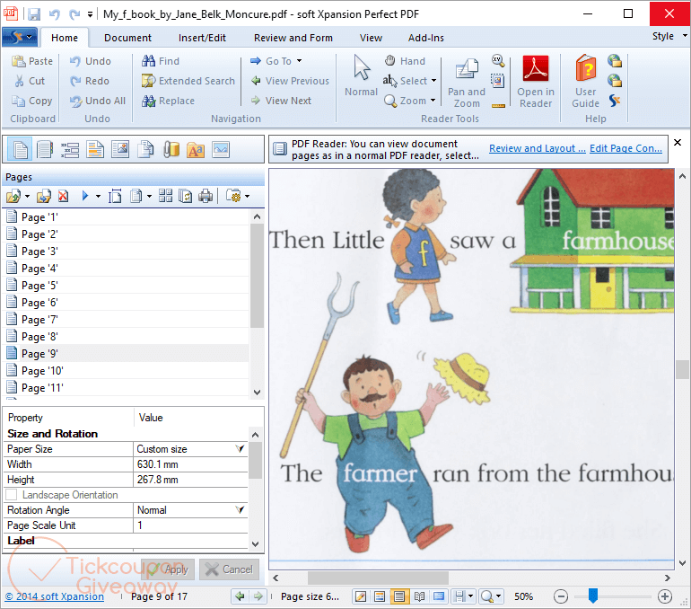Open Rotation Angle dropdown
691x609 pixels.
coord(241,510)
